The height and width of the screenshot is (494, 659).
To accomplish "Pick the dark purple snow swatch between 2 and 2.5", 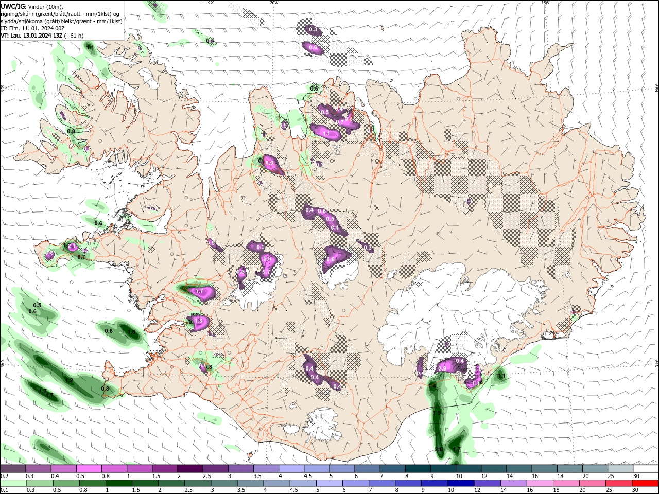I will 189,469.
